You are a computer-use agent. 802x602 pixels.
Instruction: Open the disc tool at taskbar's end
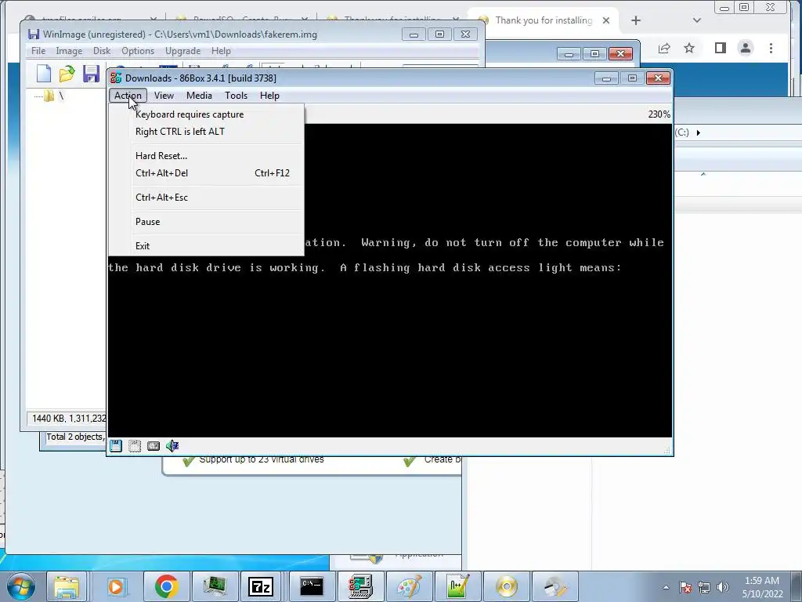[555, 586]
